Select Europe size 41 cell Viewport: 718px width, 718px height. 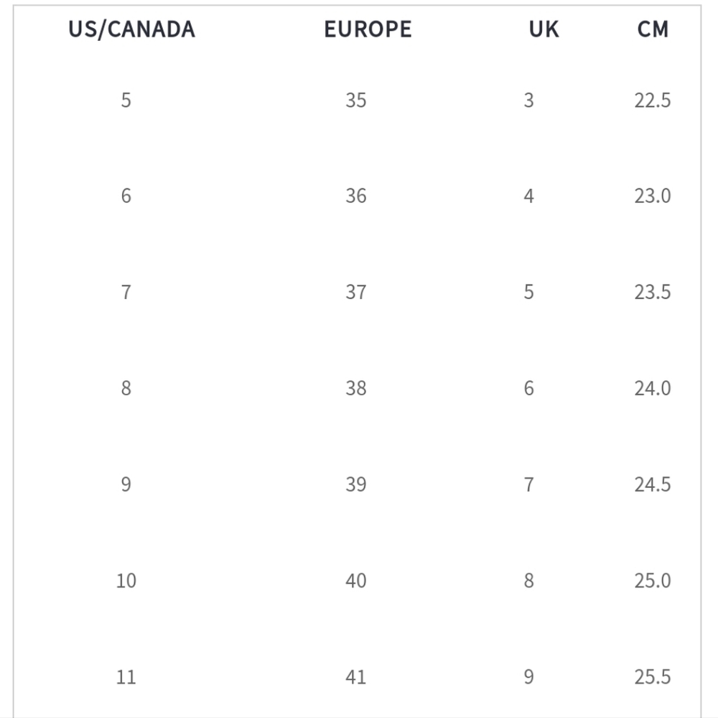(356, 676)
